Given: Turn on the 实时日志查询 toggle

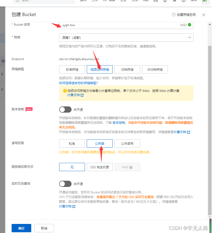Looking at the screenshot, I should (65, 184).
